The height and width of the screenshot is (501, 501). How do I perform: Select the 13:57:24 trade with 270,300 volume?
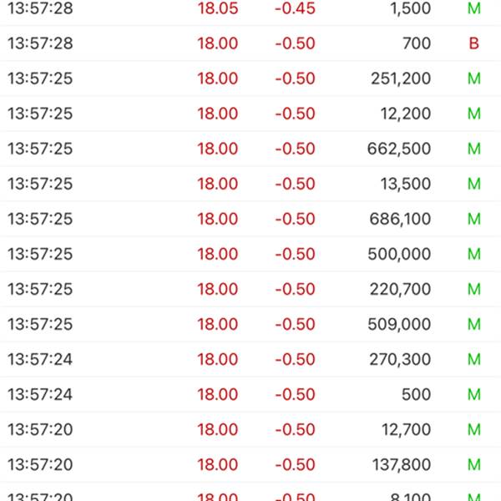click(x=250, y=359)
